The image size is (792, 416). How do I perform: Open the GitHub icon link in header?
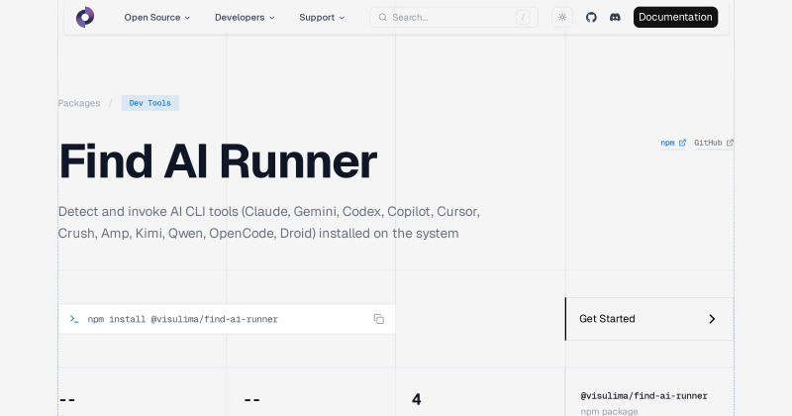[x=591, y=17]
